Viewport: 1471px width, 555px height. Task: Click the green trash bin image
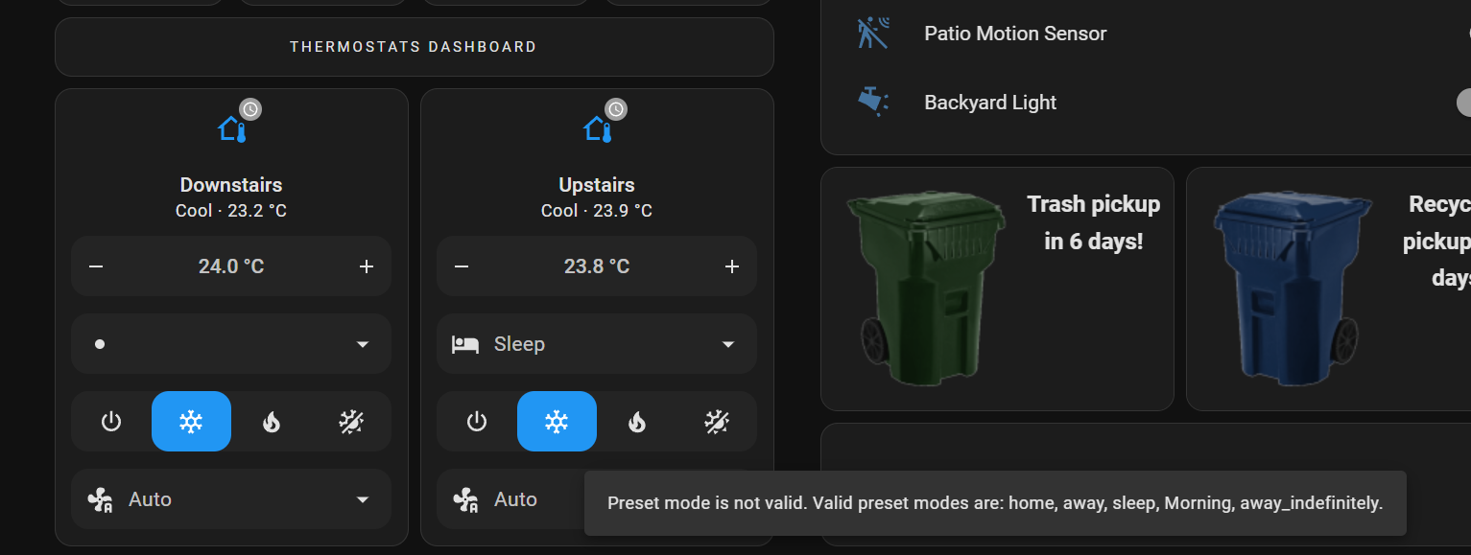point(923,288)
